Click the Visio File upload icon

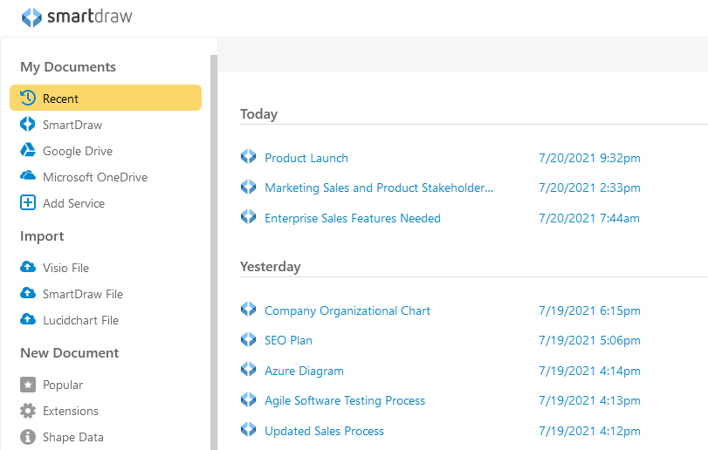coord(28,268)
